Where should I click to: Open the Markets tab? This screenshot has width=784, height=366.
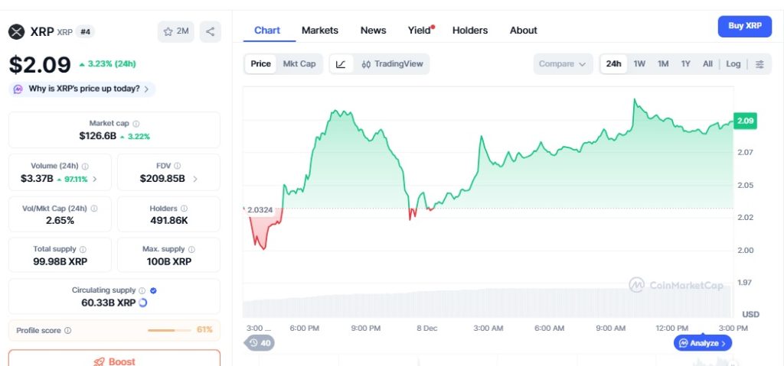coord(320,31)
